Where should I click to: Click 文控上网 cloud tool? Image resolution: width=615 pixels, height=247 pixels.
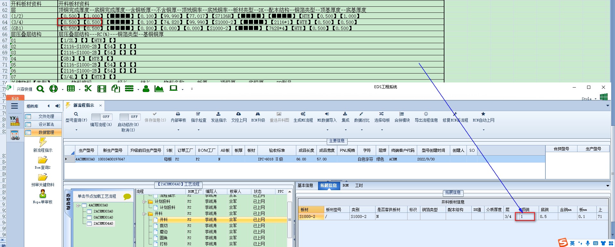pos(239,117)
